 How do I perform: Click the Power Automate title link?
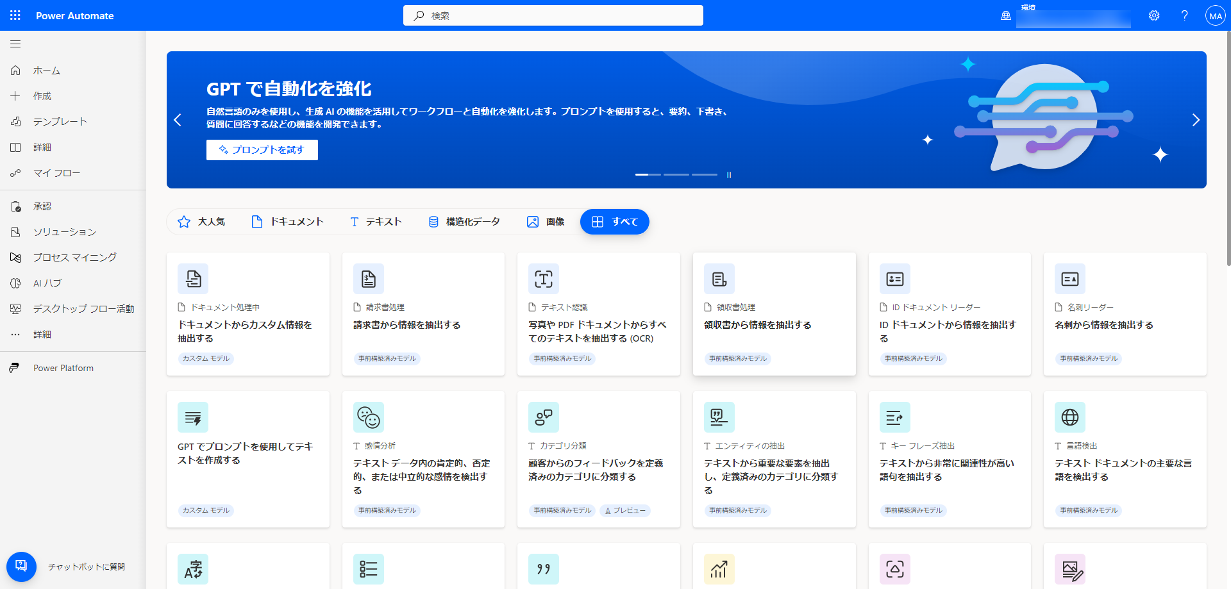pos(75,15)
